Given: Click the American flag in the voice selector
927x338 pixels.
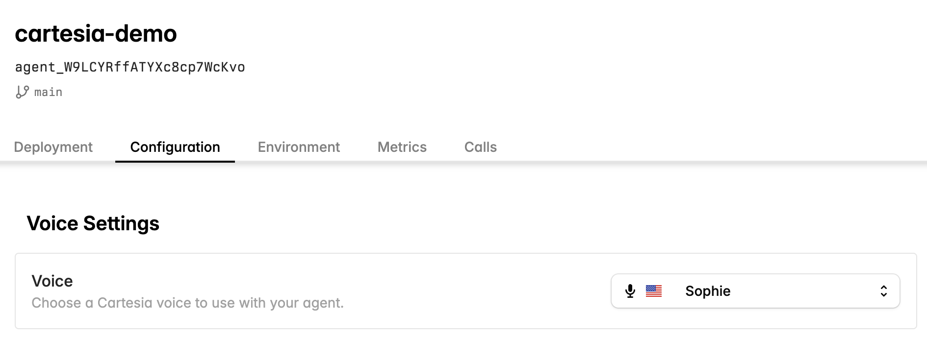Looking at the screenshot, I should 654,291.
